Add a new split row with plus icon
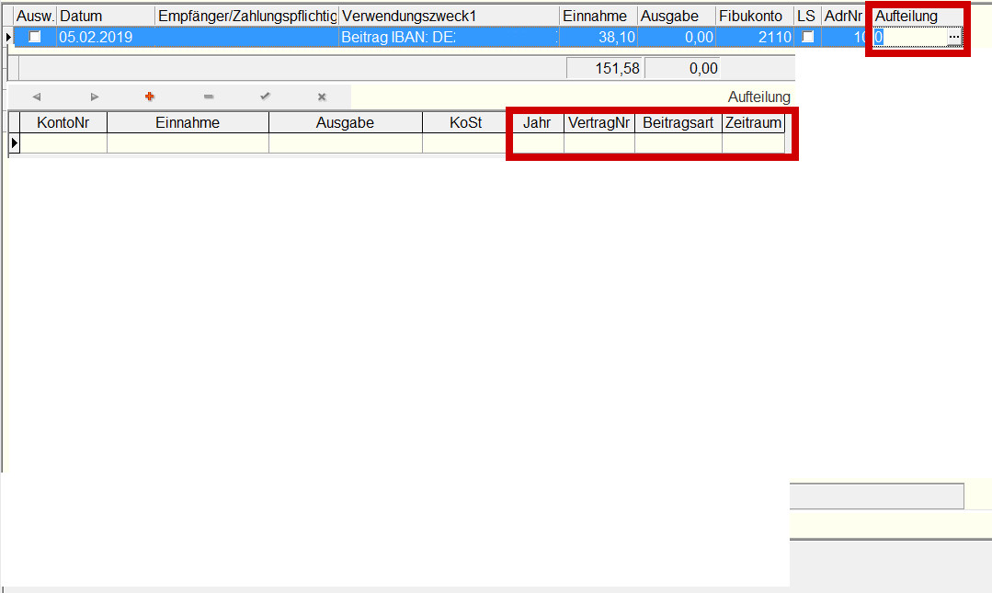Viewport: 992px width, 593px height. pos(150,97)
